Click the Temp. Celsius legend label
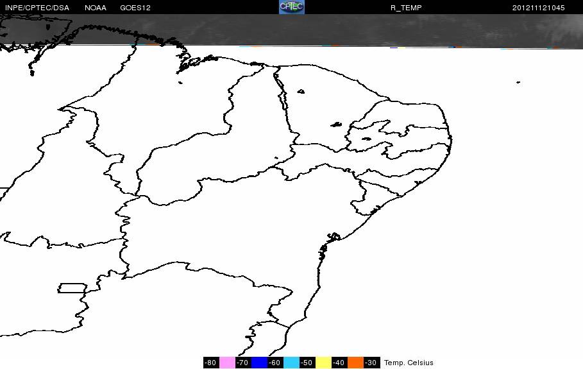Screen dimensions: 583x369 coord(409,363)
